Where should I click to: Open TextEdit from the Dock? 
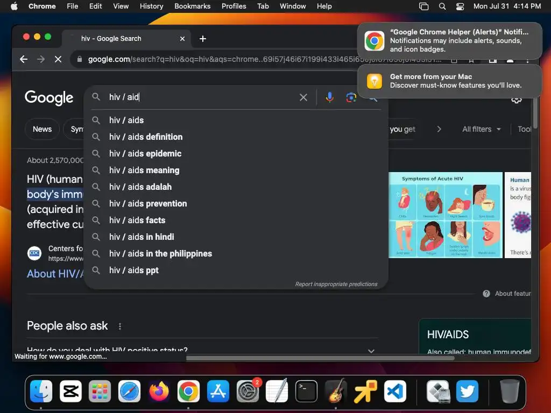[x=277, y=391]
